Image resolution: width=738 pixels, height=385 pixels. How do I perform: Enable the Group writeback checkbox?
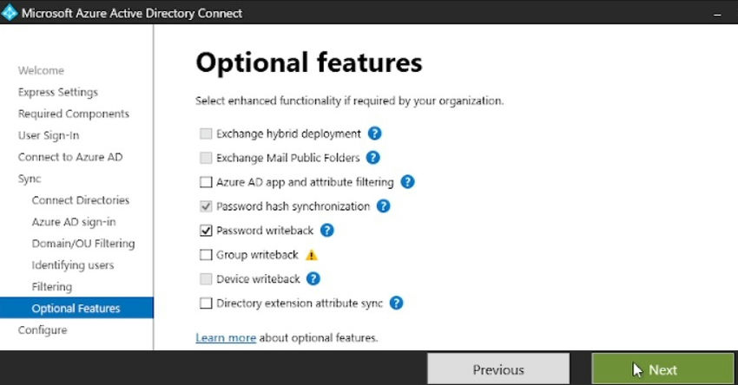206,255
